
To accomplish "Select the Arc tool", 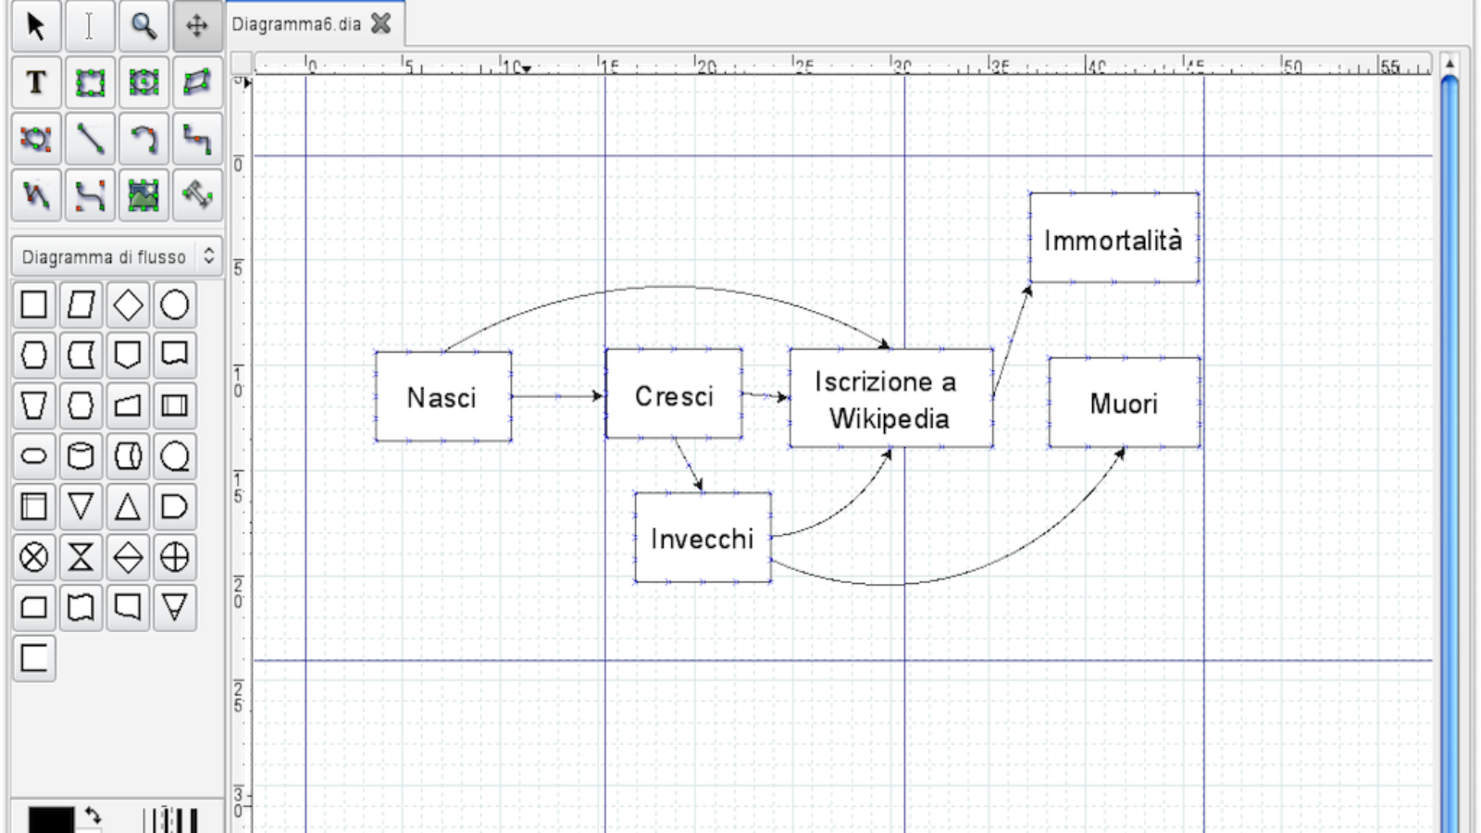I will 143,139.
